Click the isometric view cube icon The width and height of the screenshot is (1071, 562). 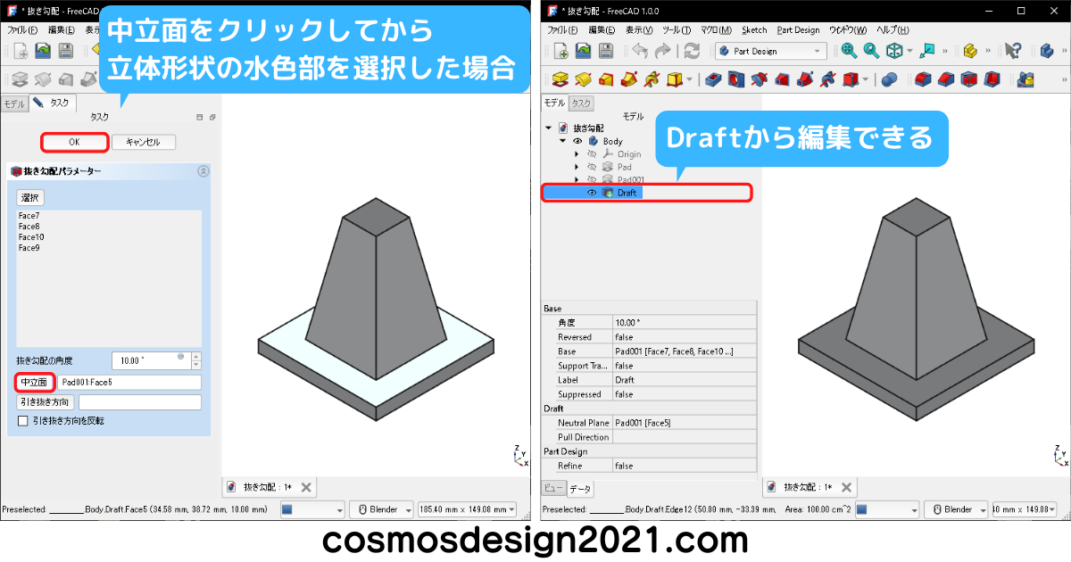point(894,51)
